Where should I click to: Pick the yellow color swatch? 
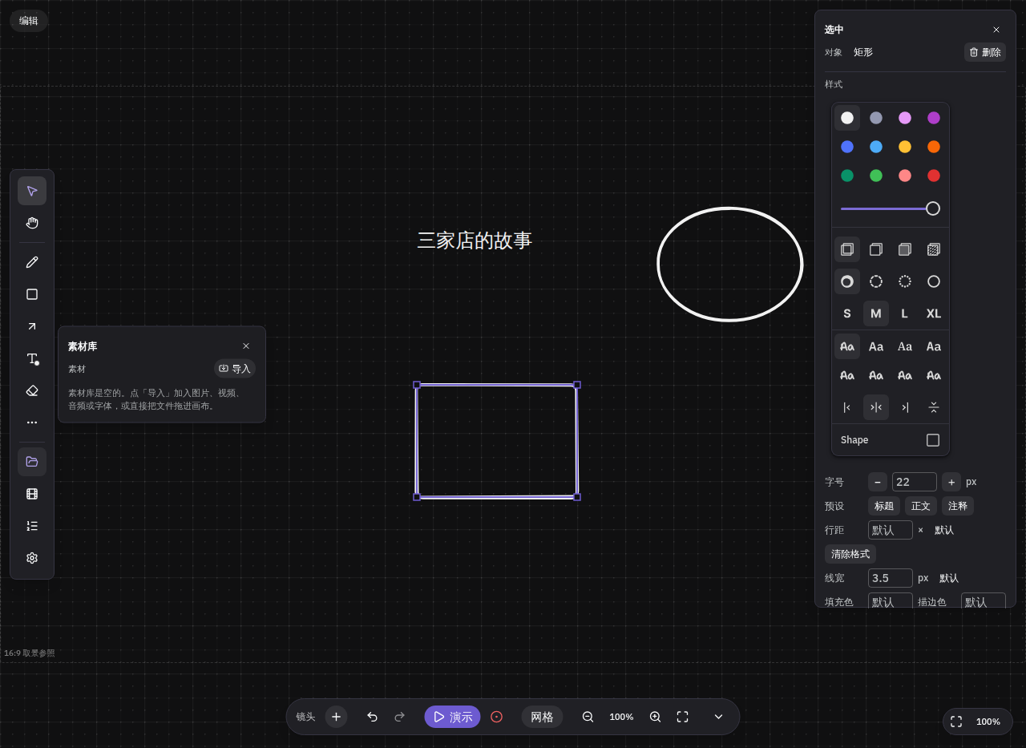[x=905, y=147]
